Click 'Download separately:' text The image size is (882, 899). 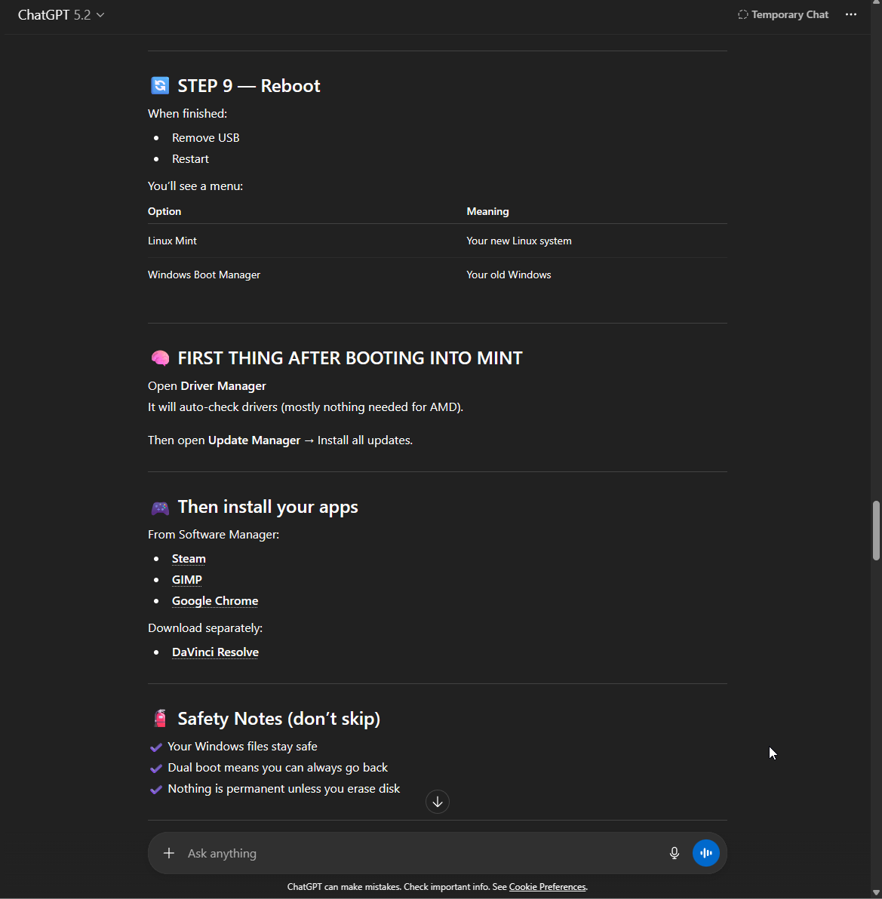coord(205,627)
